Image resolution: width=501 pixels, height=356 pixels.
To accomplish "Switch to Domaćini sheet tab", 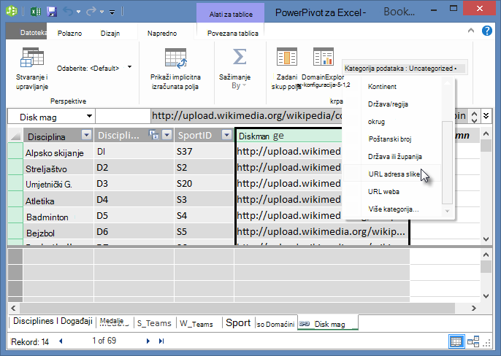I will pos(276,325).
